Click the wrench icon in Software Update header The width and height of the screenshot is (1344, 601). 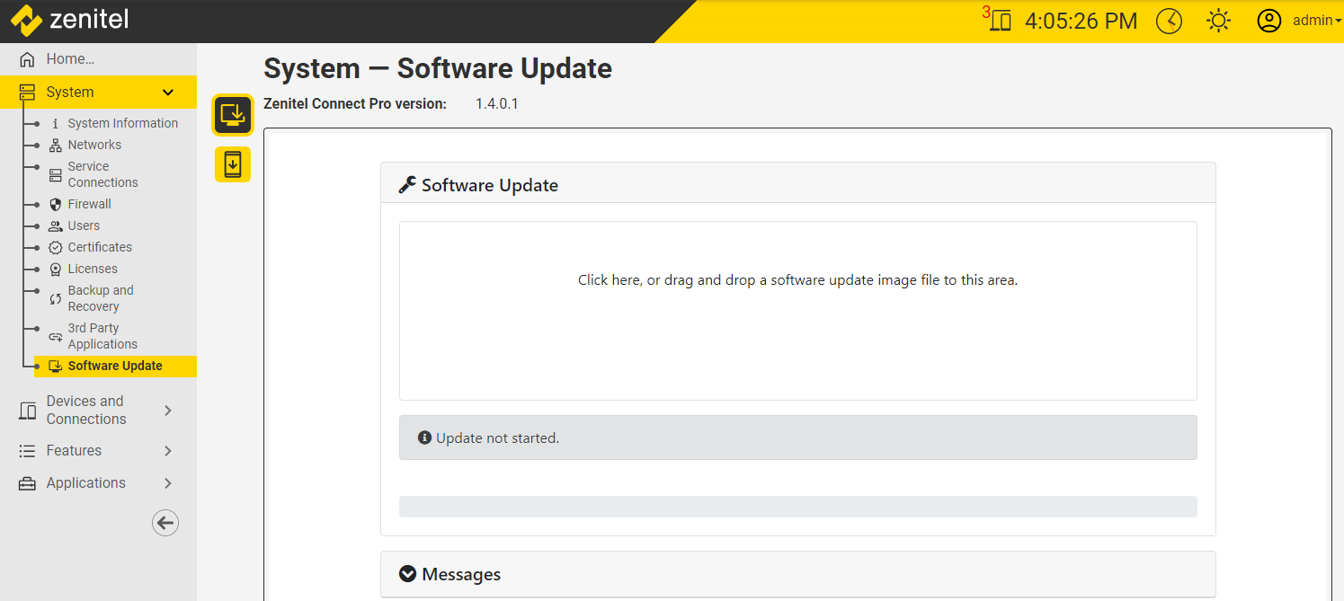pos(407,185)
